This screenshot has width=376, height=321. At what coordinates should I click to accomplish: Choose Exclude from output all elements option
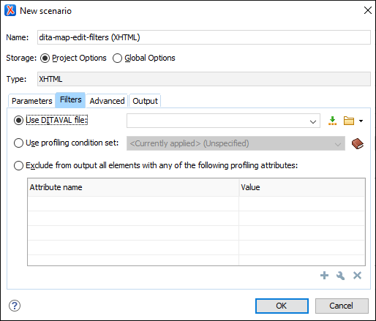tap(18, 166)
